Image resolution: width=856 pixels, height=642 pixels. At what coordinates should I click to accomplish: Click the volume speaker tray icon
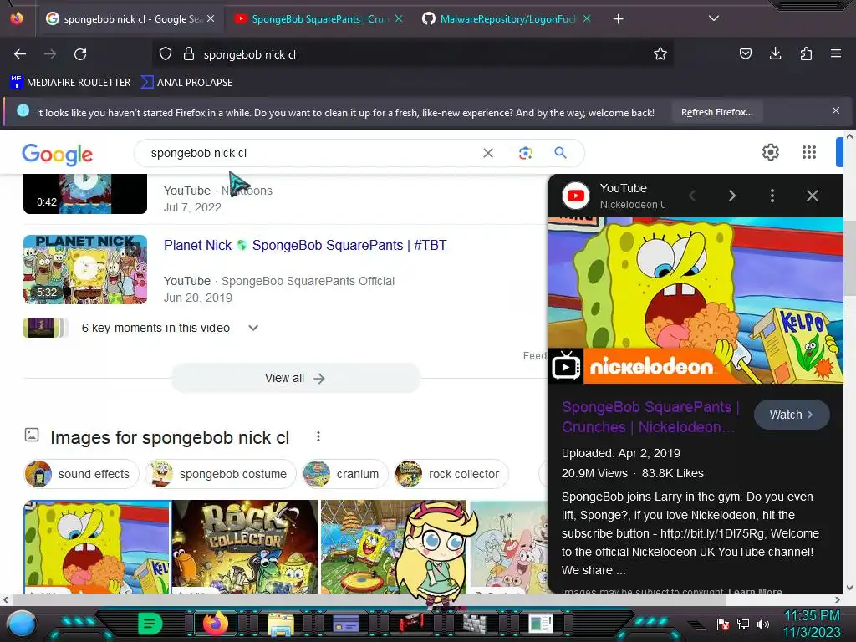[763, 624]
